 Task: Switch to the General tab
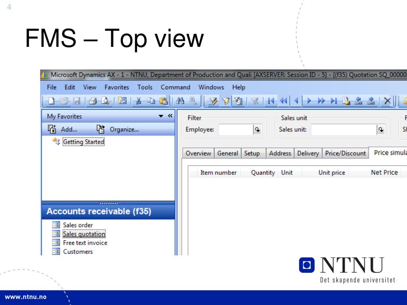[x=228, y=153]
